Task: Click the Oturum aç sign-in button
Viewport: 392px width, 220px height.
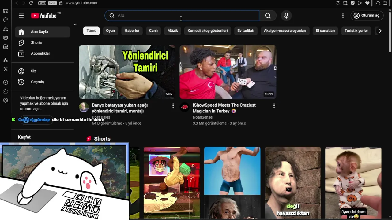Action: (x=367, y=16)
